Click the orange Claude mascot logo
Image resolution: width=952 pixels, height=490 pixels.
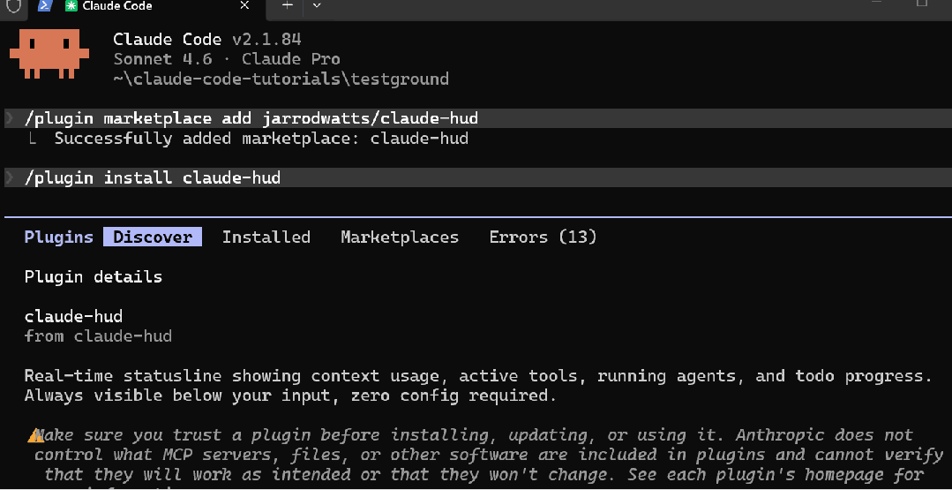[49, 53]
